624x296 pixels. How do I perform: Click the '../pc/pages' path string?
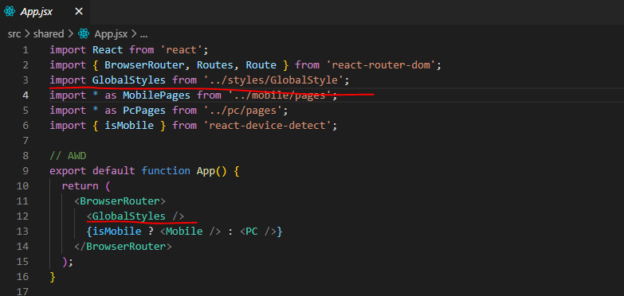point(243,111)
